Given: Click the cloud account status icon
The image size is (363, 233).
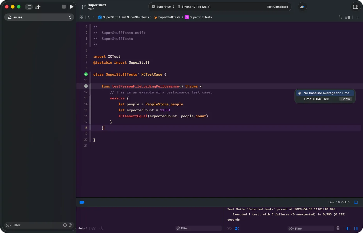Looking at the screenshot, I should [x=302, y=7].
